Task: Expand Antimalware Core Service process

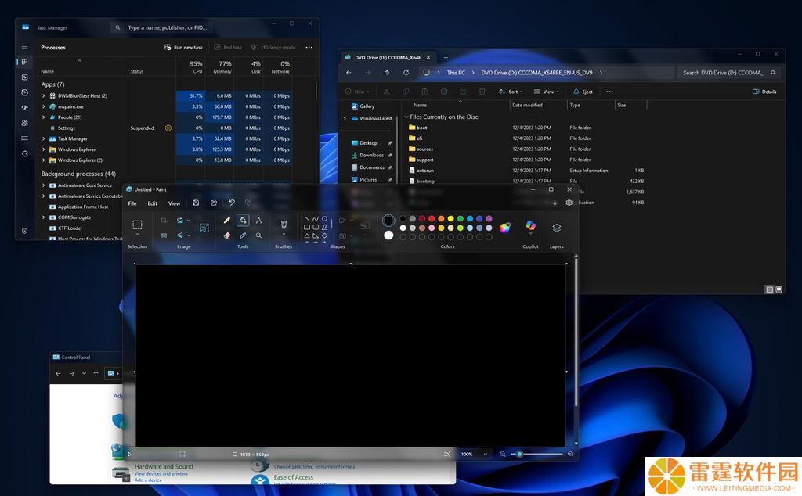Action: click(x=44, y=185)
